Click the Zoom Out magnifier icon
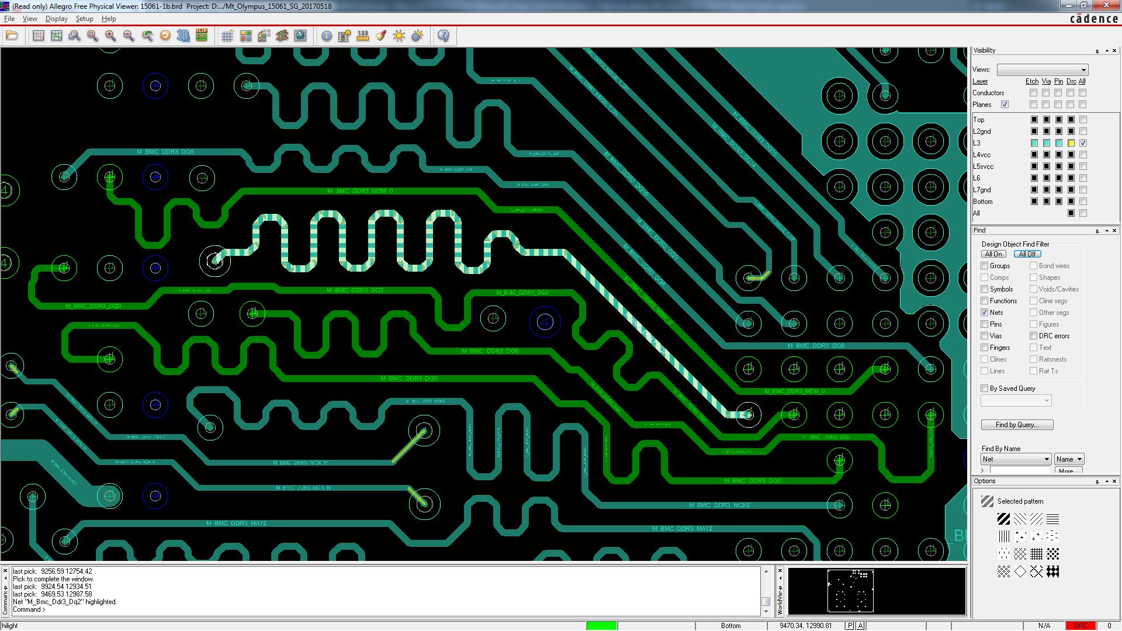The height and width of the screenshot is (631, 1122). 129,36
